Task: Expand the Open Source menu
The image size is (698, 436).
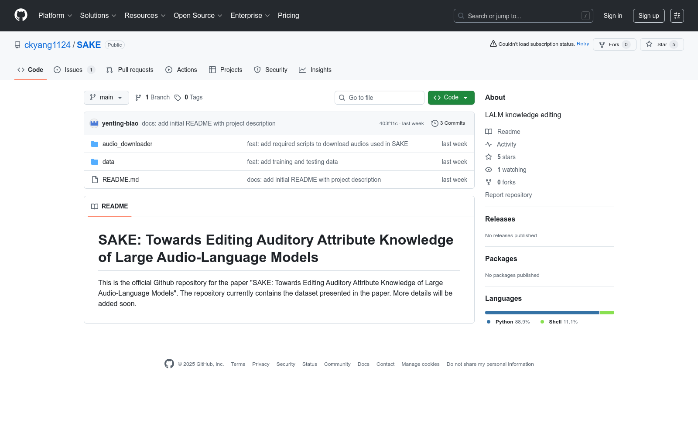Action: [198, 16]
